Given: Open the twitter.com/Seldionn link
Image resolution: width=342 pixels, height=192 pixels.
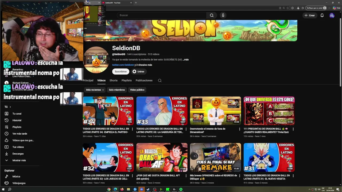Looking at the screenshot, I should click(123, 65).
